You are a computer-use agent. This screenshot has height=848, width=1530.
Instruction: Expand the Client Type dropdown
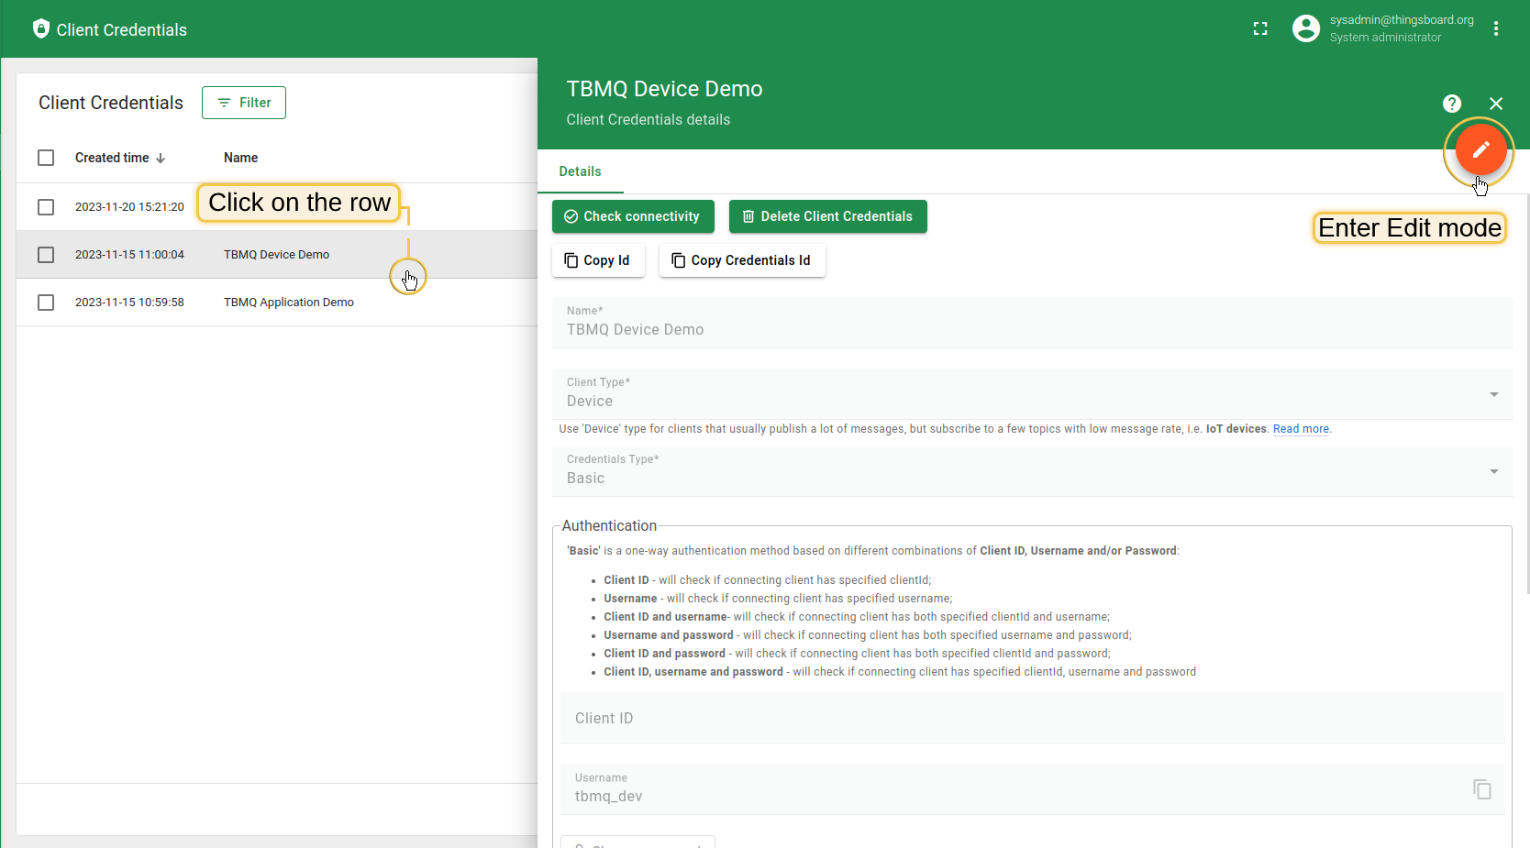(1493, 394)
